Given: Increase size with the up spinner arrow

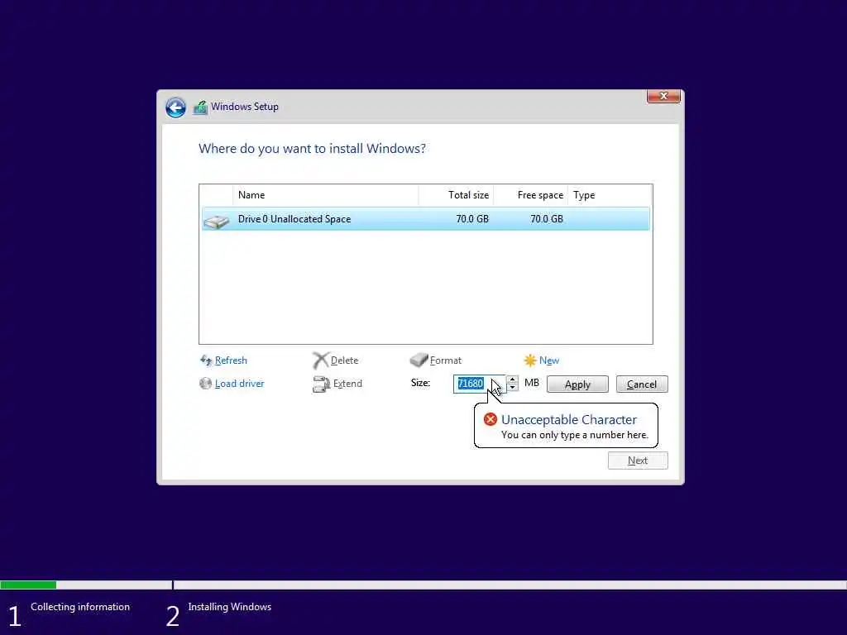Looking at the screenshot, I should (512, 379).
